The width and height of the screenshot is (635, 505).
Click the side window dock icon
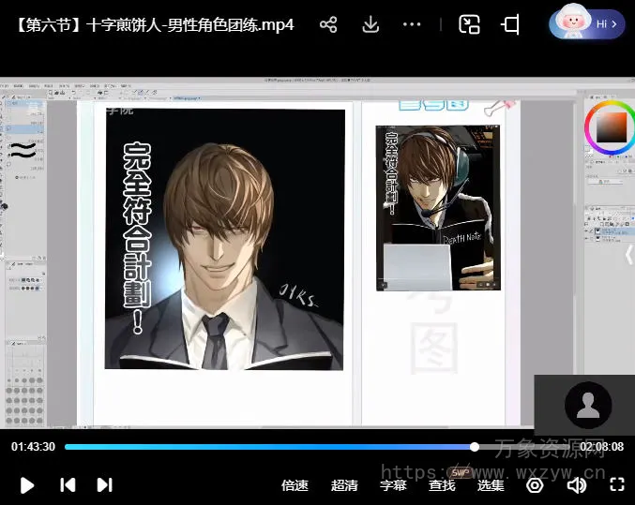click(510, 25)
